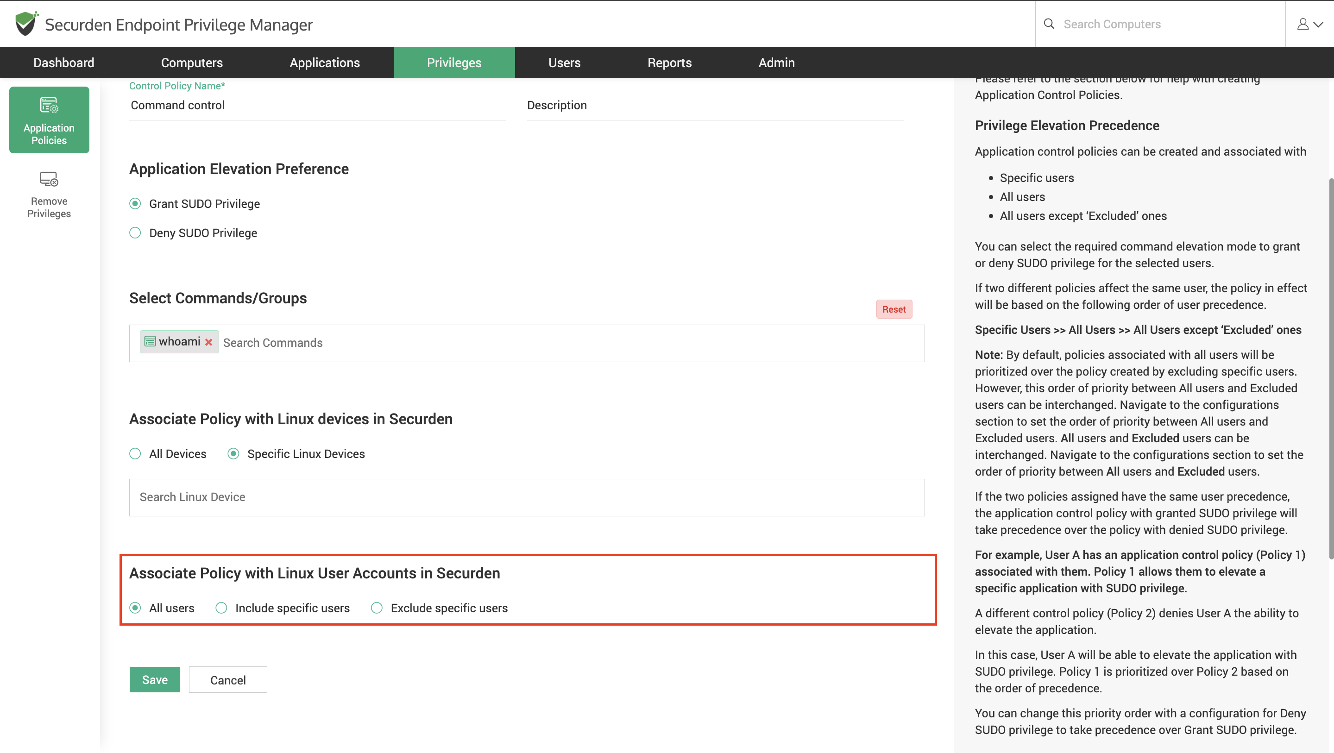Choose Specific Linux Devices radio option
1334x753 pixels.
pyautogui.click(x=233, y=454)
